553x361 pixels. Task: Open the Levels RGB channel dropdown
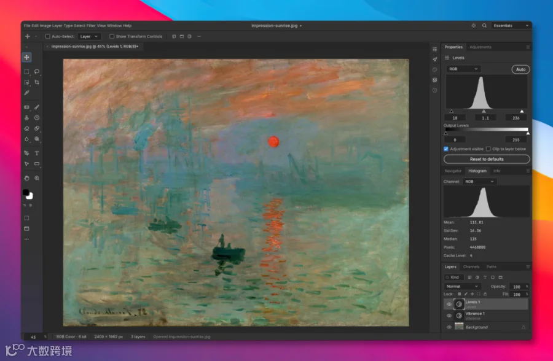pos(463,69)
